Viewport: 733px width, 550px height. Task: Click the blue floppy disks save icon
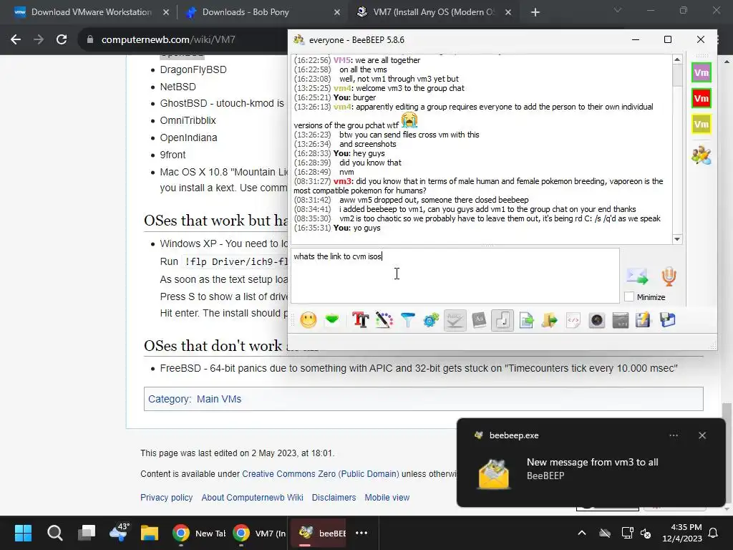tap(668, 320)
